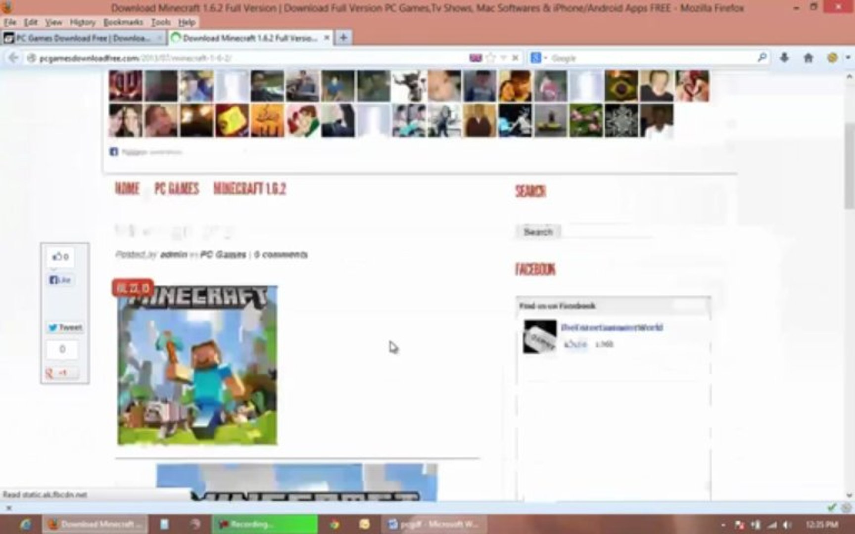Bookmark page with the star icon
Image resolution: width=855 pixels, height=534 pixels.
pyautogui.click(x=491, y=58)
